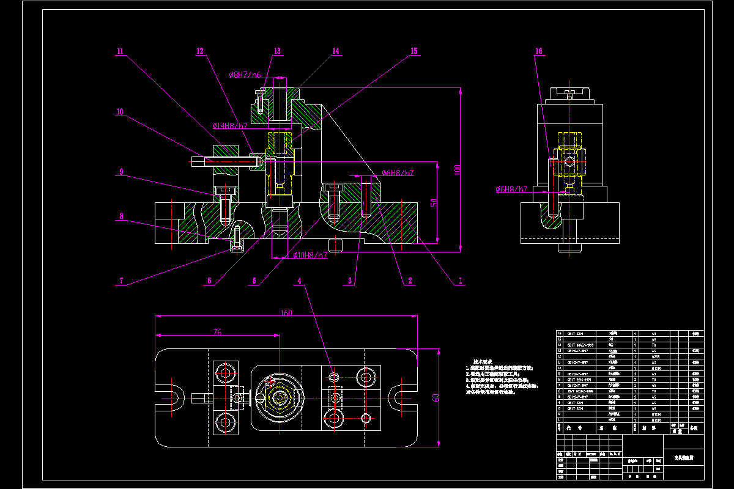The height and width of the screenshot is (489, 734).
Task: Select part balloon number 16 above side view
Action: [x=538, y=51]
